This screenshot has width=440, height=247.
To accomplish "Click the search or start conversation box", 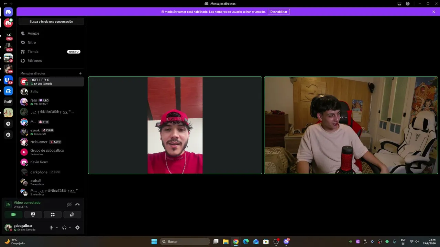I will (51, 22).
